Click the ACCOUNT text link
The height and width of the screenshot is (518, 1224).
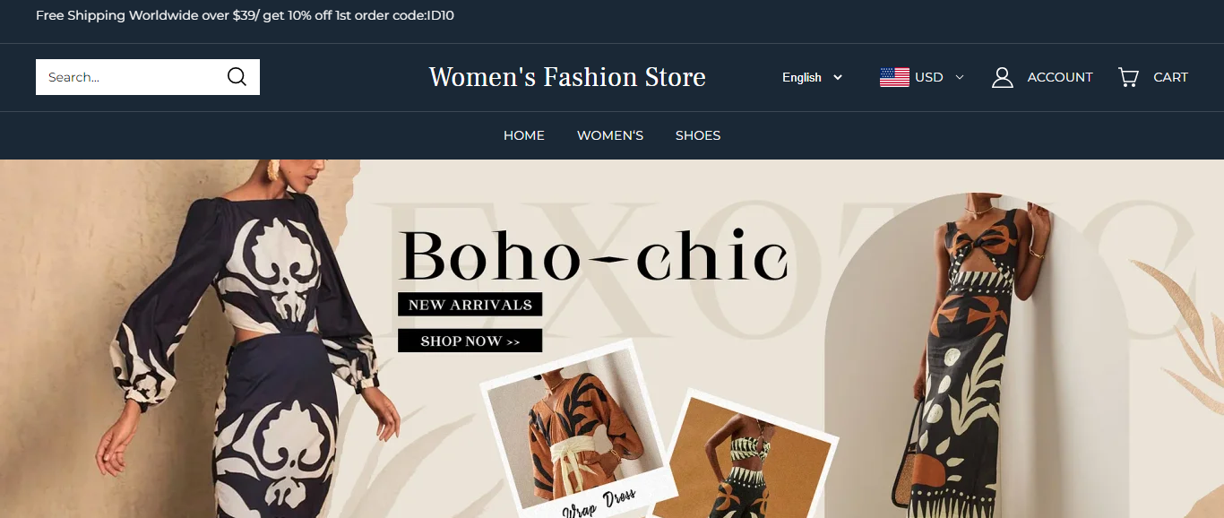pyautogui.click(x=1060, y=77)
